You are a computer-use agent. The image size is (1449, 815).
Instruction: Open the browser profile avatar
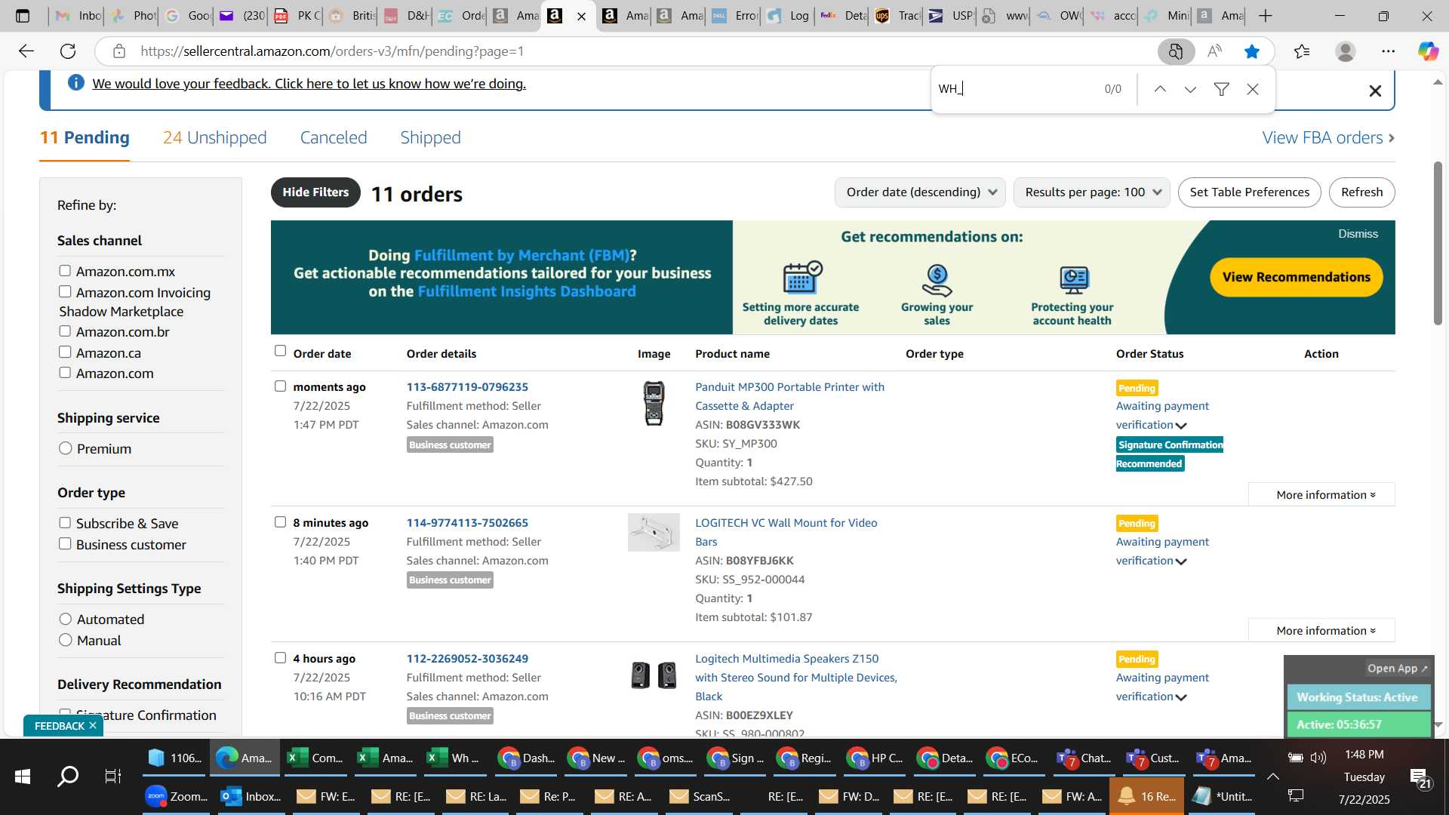(1345, 51)
